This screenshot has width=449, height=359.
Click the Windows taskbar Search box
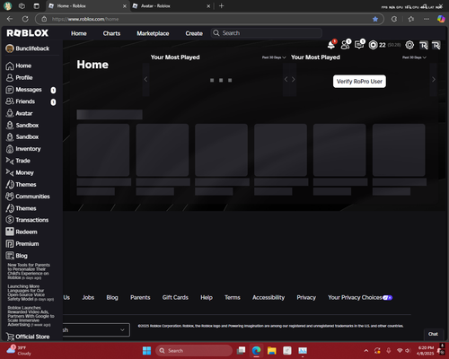click(x=194, y=351)
